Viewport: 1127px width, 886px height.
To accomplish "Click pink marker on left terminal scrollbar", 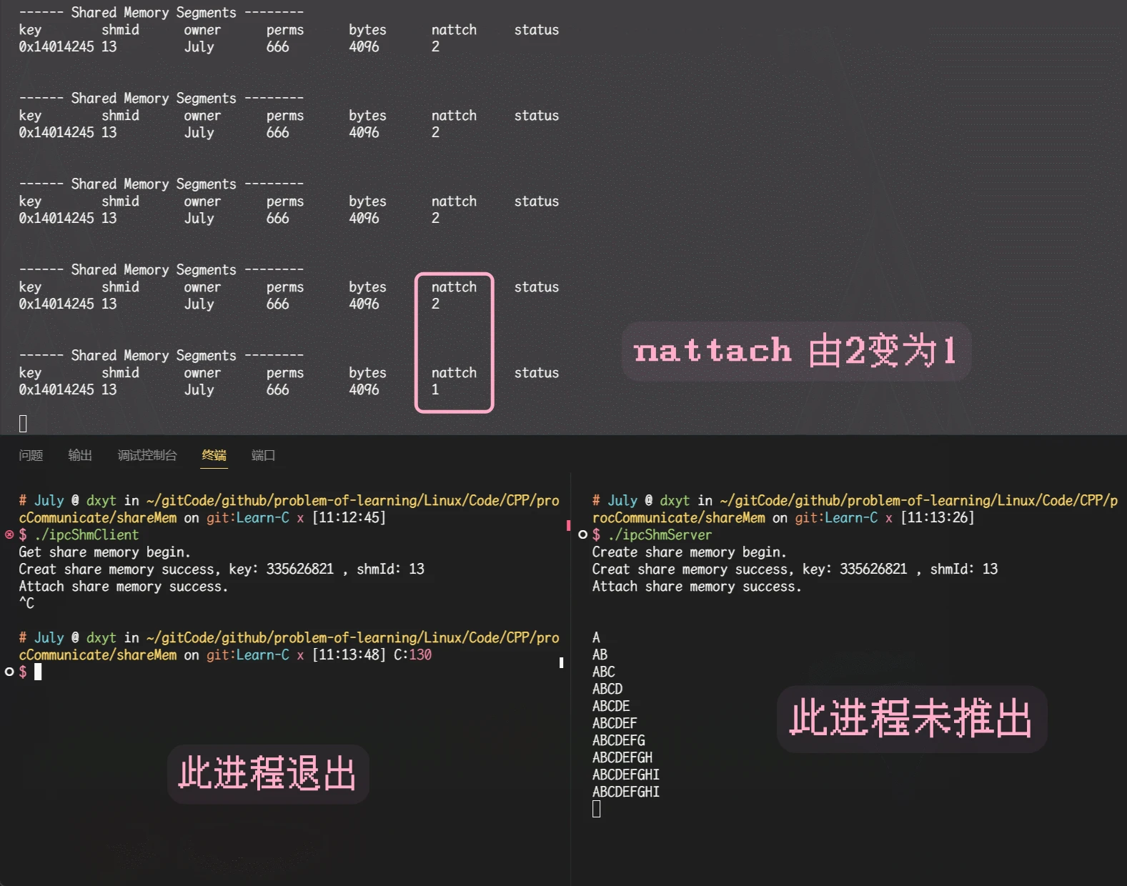I will coord(568,526).
